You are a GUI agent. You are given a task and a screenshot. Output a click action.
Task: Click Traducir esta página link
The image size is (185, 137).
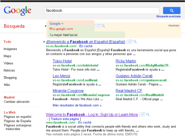coord(65,119)
